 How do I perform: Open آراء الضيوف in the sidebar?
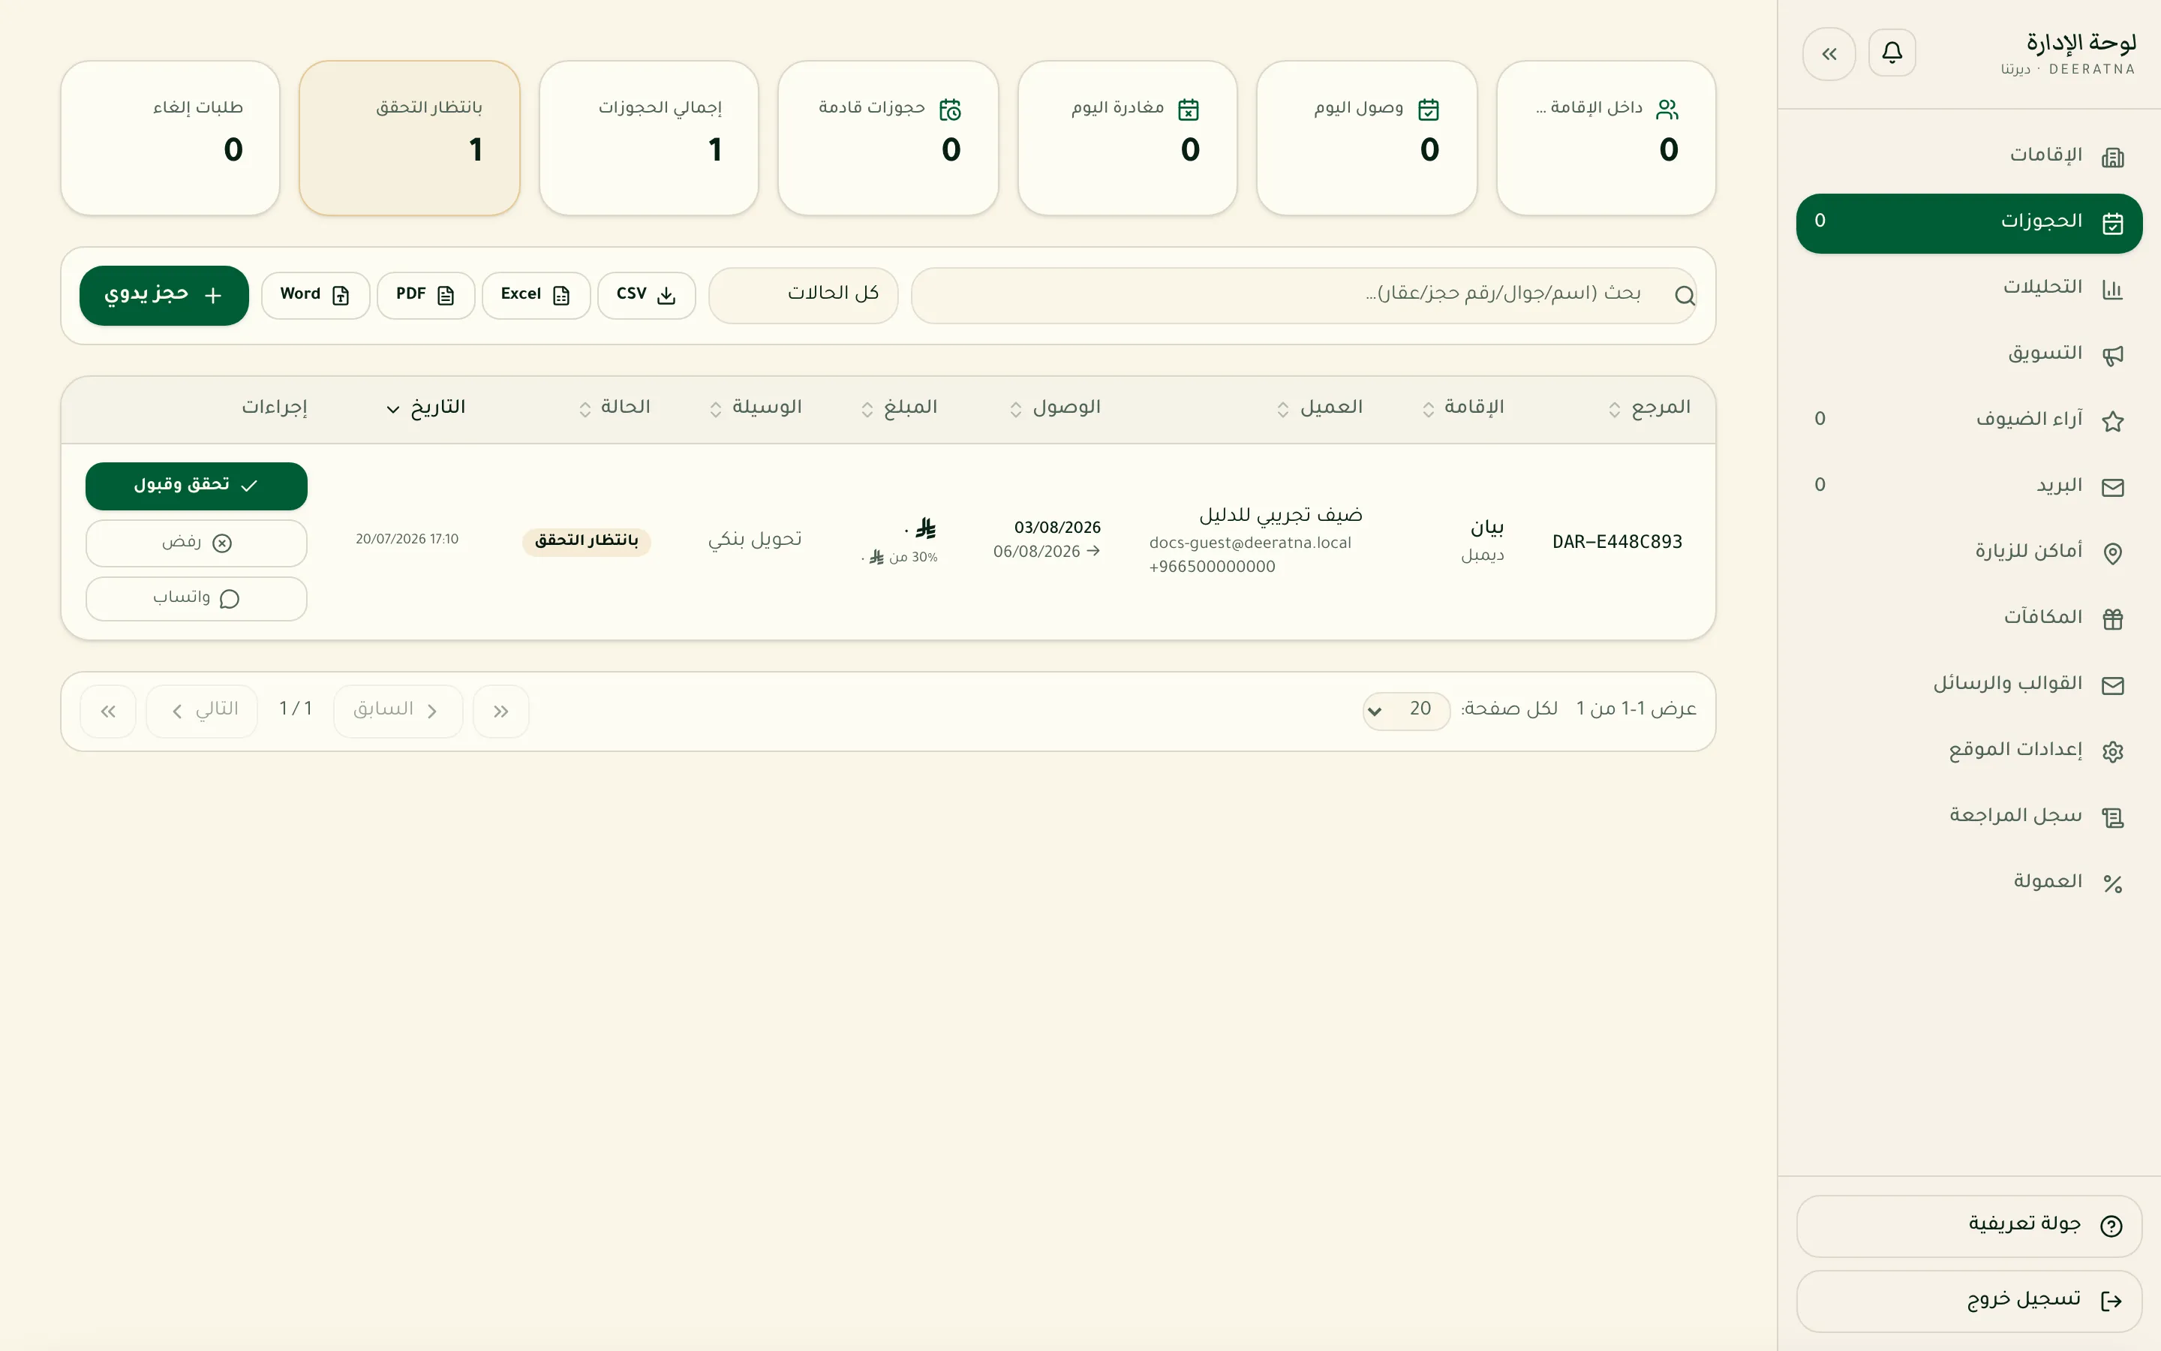(x=1969, y=421)
